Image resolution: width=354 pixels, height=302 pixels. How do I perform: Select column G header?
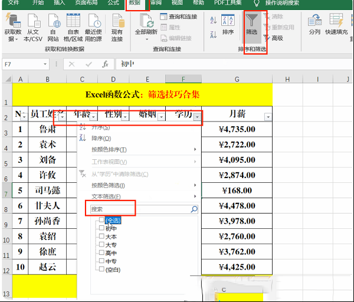(237, 80)
